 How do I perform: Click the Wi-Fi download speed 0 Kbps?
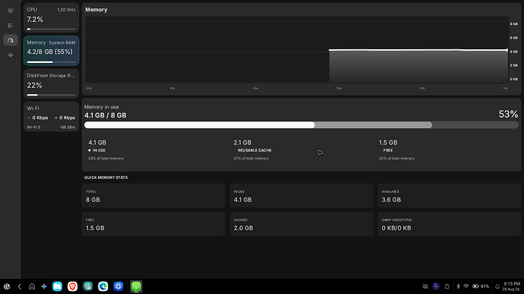click(x=38, y=117)
